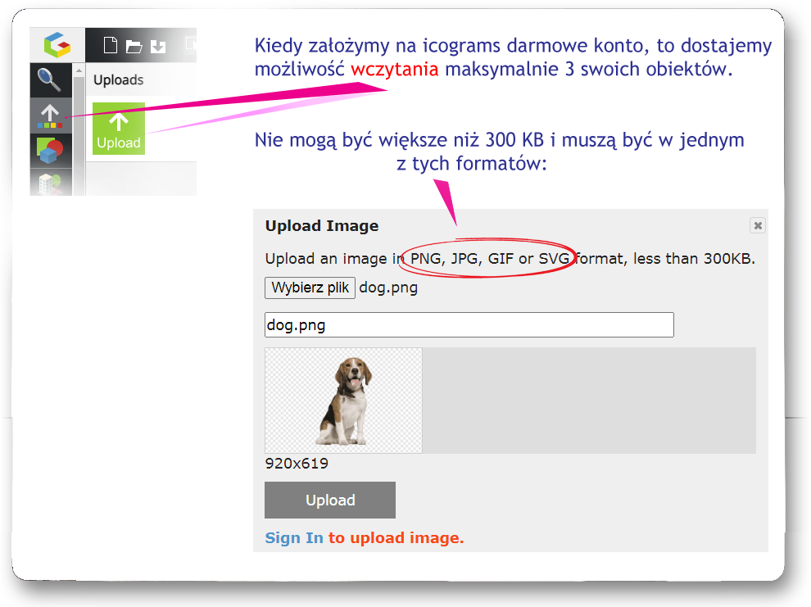This screenshot has height=607, width=811.
Task: Click the Icograms cube logo
Action: click(57, 45)
